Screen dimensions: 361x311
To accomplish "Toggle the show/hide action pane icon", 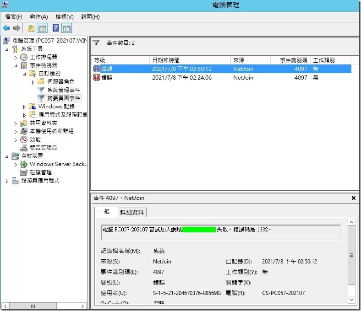I will coord(67,28).
